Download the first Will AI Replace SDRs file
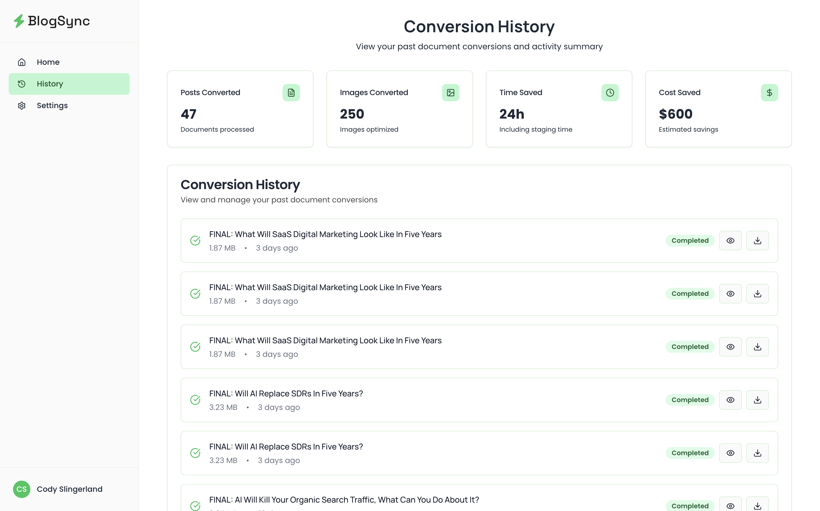820x511 pixels. (757, 400)
